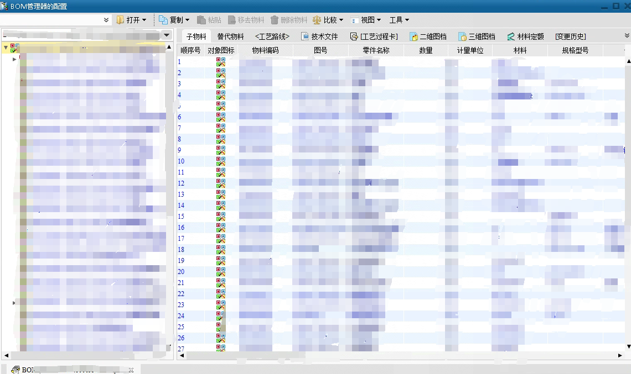The width and height of the screenshot is (631, 374).
Task: Click the BOM document tab icon at bottom
Action: (15, 370)
